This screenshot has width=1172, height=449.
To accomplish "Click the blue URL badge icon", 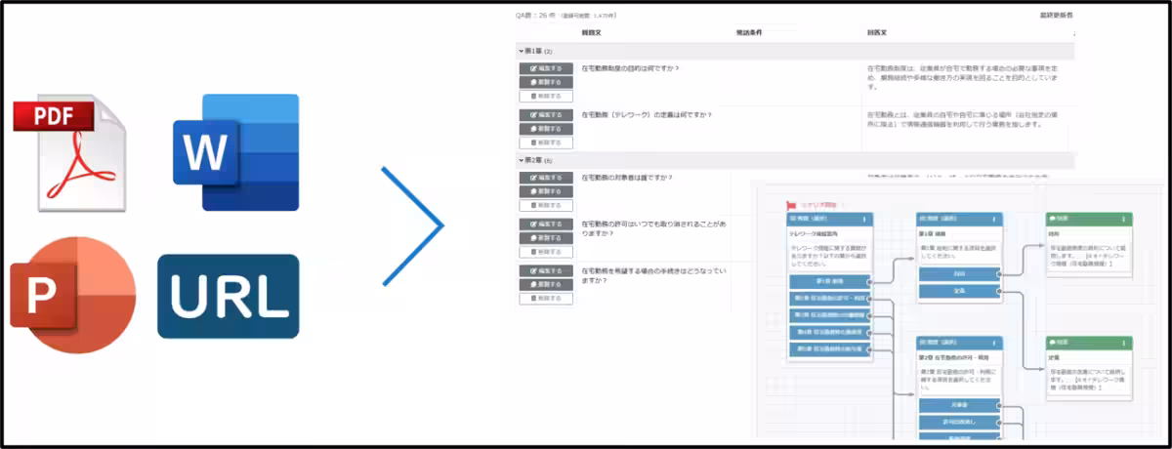I will (x=227, y=296).
